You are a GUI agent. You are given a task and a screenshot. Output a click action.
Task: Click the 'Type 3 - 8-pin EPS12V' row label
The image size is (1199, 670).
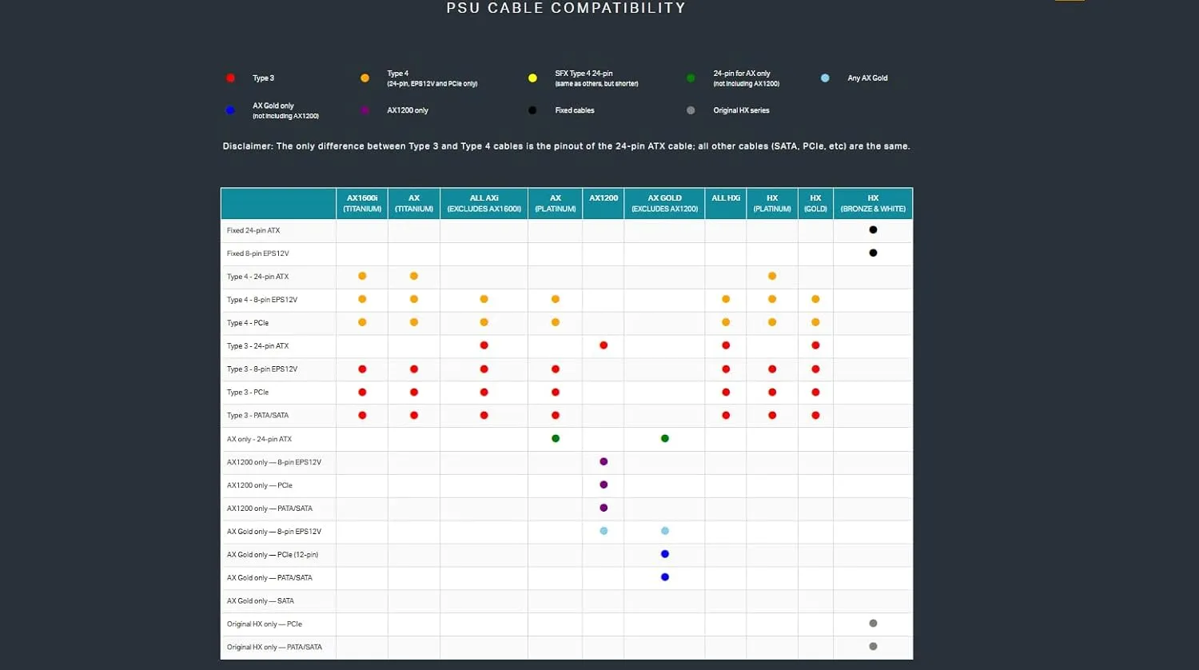(x=262, y=369)
